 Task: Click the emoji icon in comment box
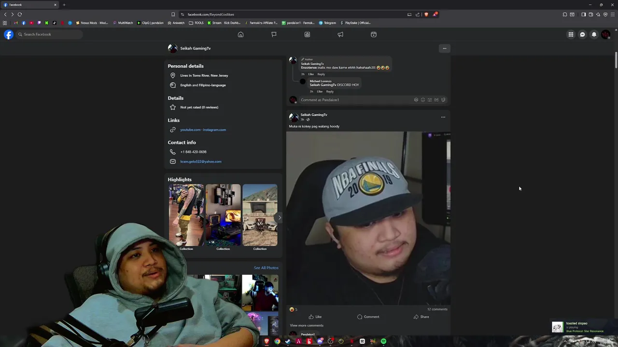423,100
